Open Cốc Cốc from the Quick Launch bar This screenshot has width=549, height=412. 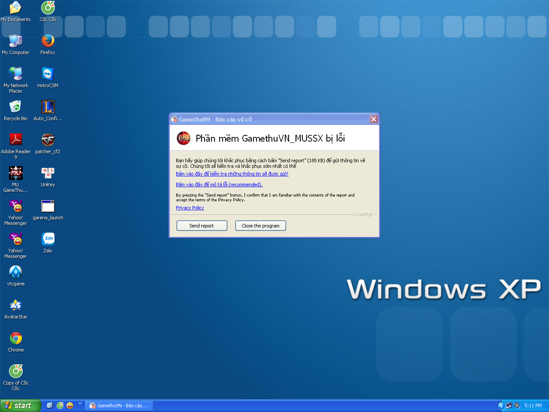pos(60,406)
